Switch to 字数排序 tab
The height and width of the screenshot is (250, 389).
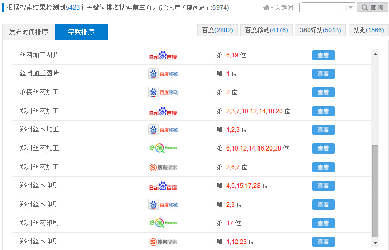coord(81,32)
